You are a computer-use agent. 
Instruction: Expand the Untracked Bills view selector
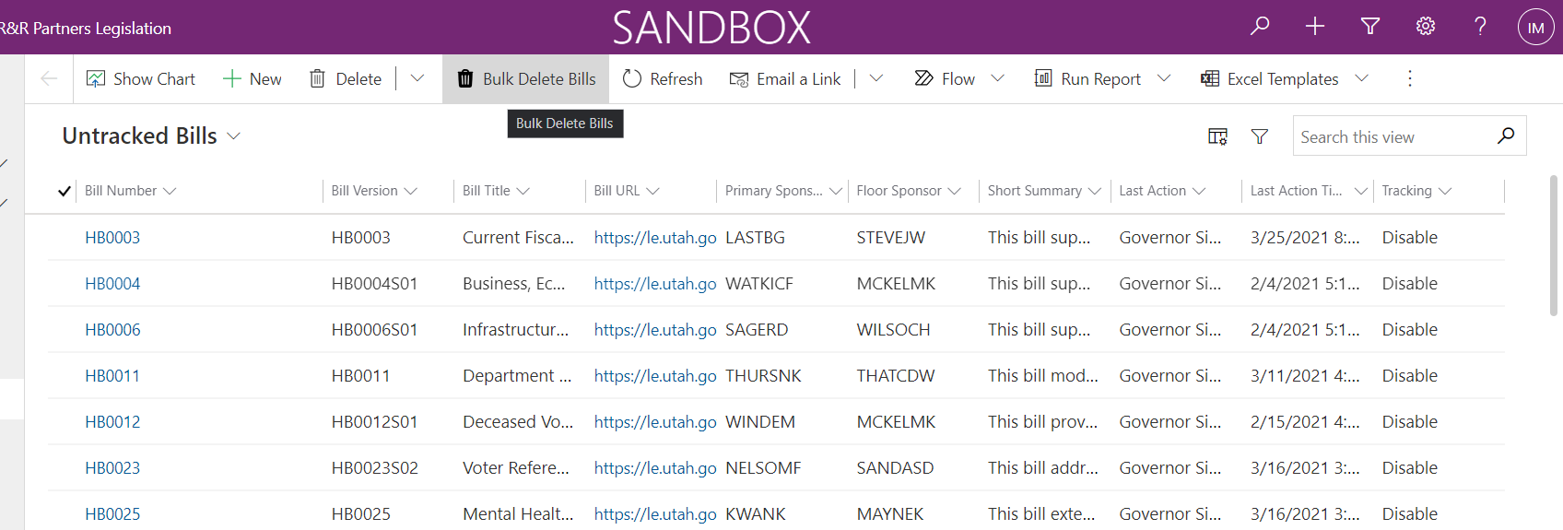click(234, 136)
